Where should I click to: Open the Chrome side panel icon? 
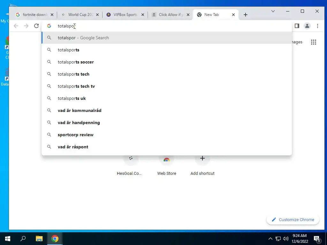point(297,26)
